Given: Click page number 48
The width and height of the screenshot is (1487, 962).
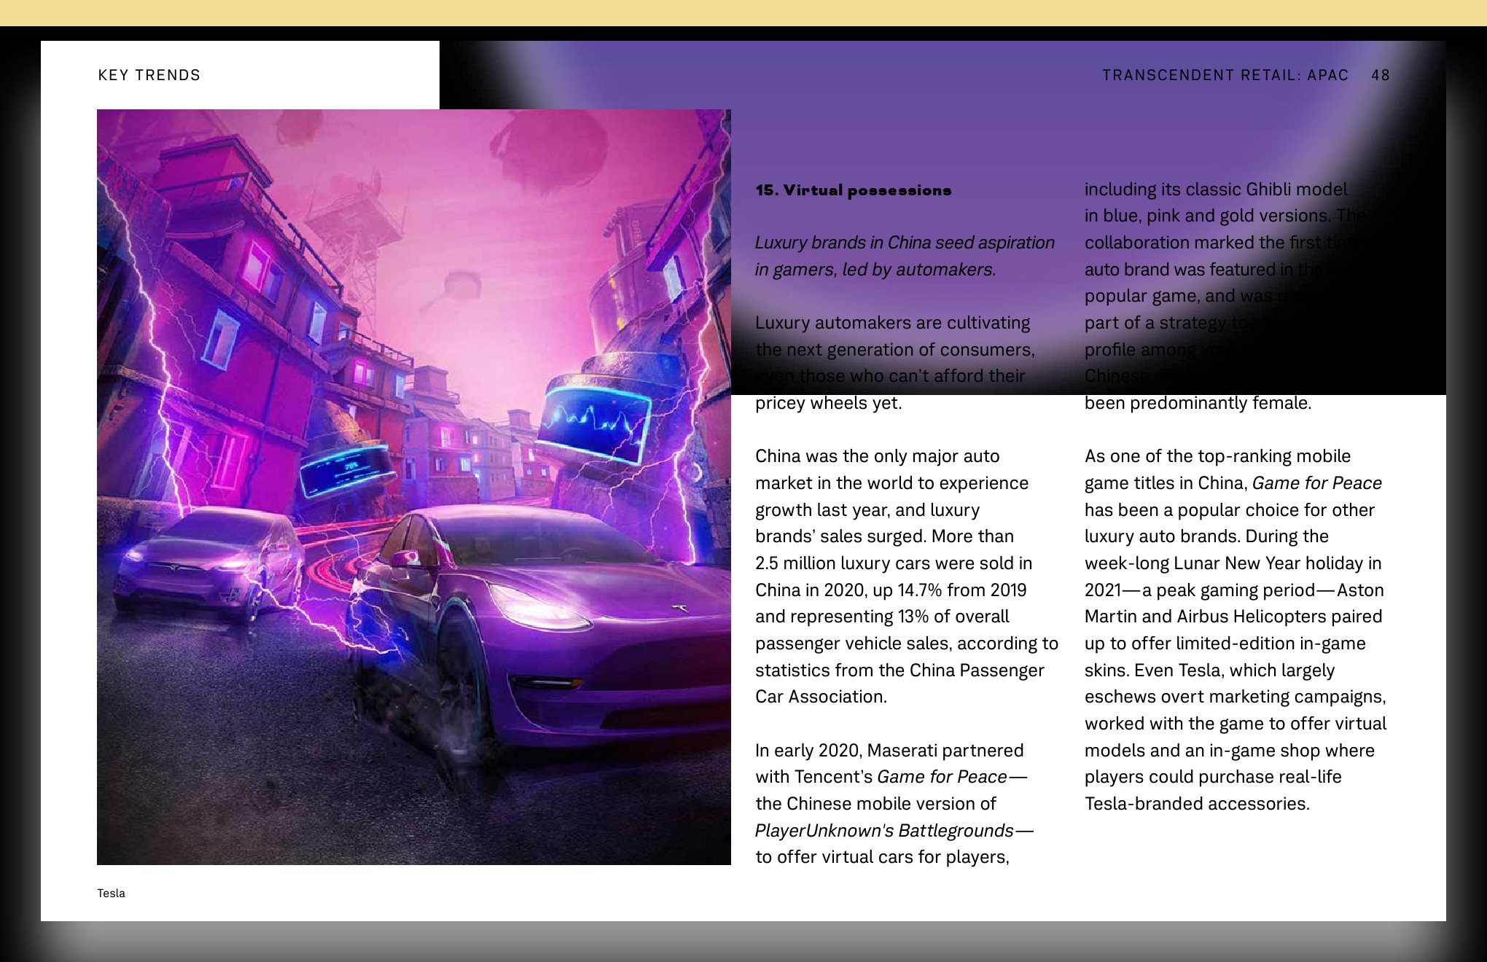Looking at the screenshot, I should click(x=1380, y=75).
